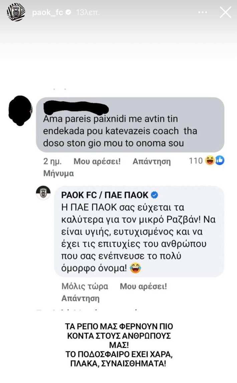Click the laughing reaction emoji icon
The width and height of the screenshot is (237, 383).
pos(210,160)
